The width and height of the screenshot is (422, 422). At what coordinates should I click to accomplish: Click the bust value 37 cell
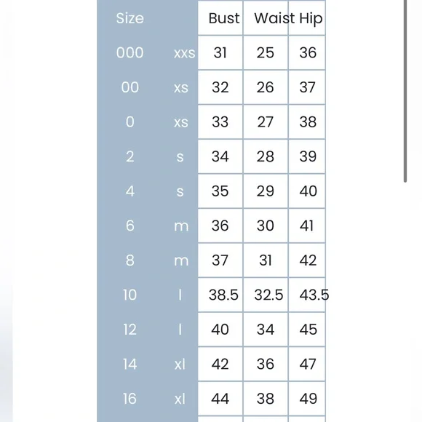coord(220,260)
